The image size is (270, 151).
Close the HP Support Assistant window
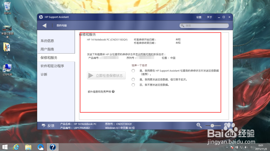(x=230, y=17)
